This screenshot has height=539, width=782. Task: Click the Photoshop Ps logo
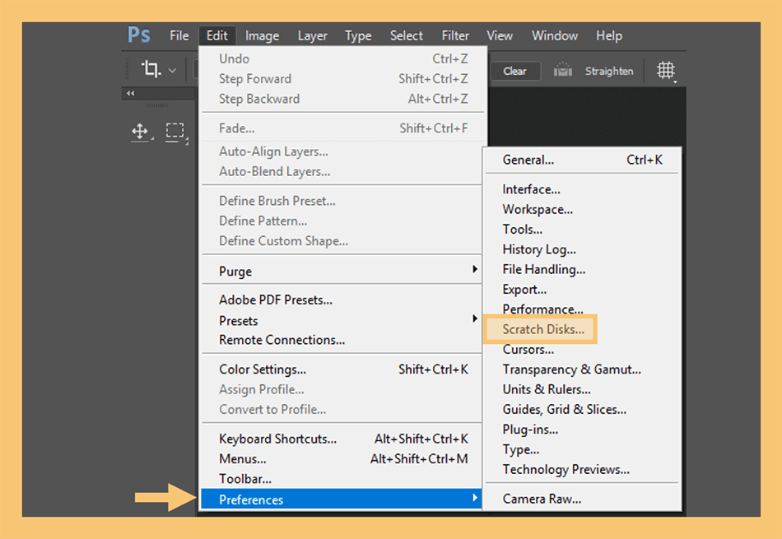[138, 35]
